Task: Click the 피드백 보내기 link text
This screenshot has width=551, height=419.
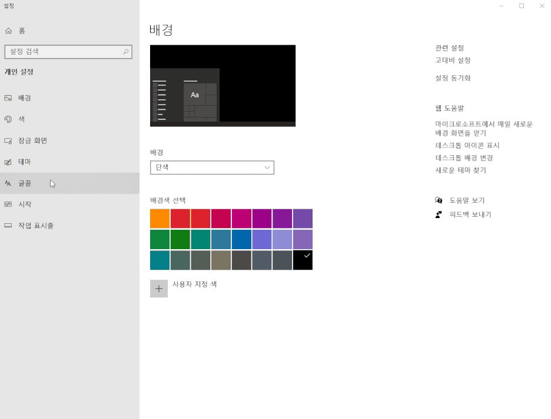Action: pos(470,214)
